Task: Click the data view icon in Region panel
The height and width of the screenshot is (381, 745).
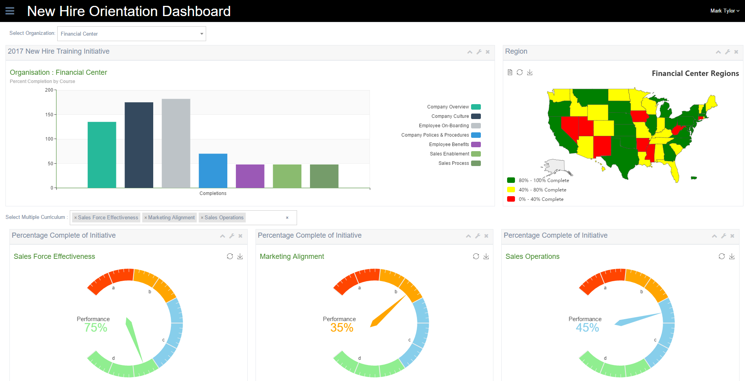Action: point(510,72)
